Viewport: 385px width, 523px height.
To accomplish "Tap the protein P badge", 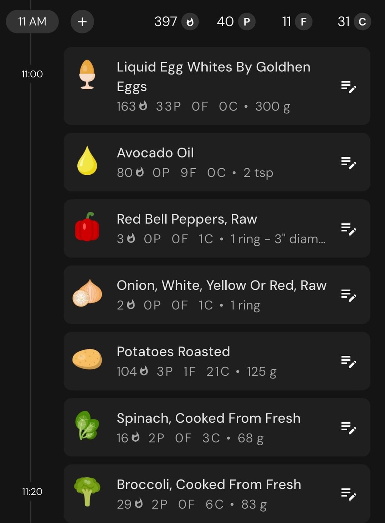I will tap(247, 22).
